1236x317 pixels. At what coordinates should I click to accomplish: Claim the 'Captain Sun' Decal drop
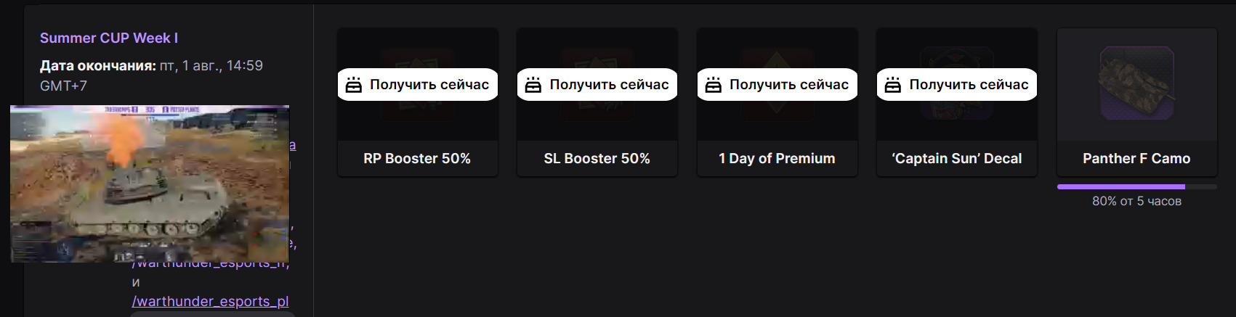957,85
